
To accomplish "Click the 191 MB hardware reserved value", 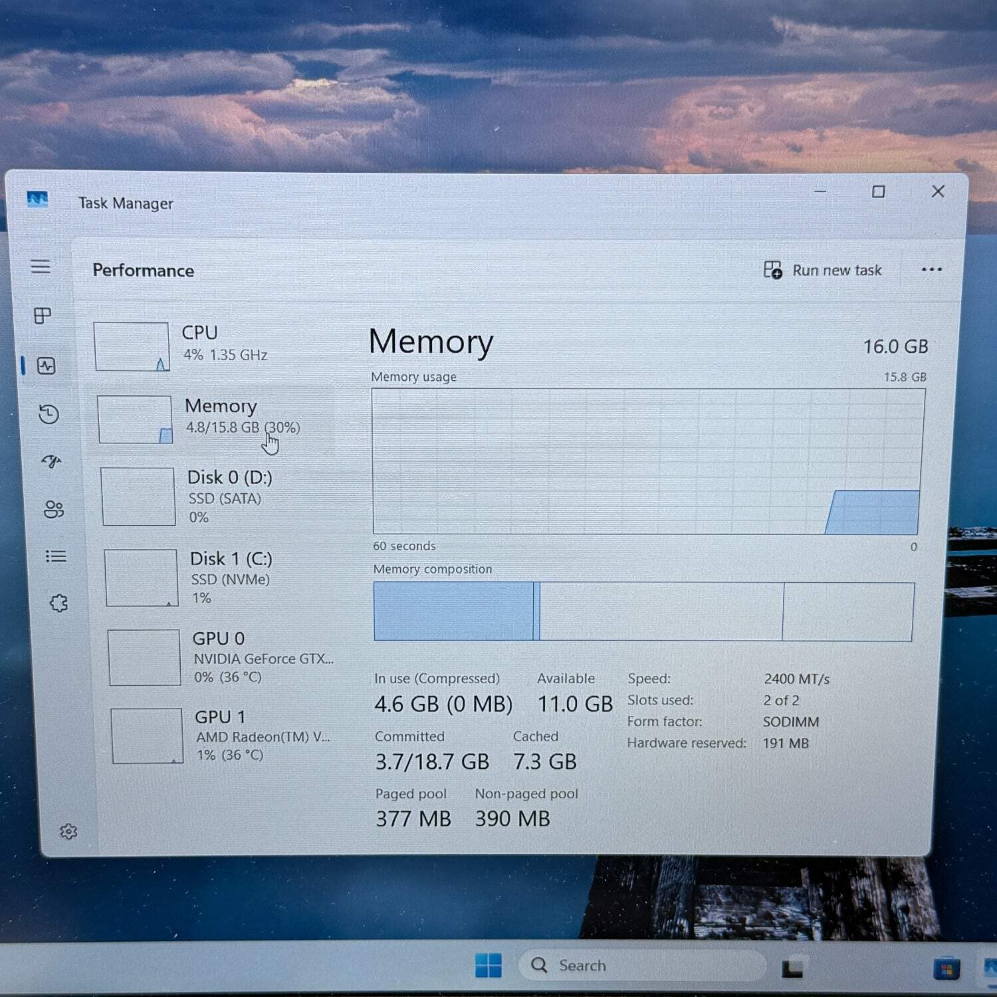I will point(786,743).
